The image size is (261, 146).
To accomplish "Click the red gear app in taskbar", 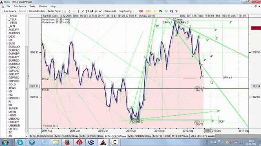I will click(x=80, y=142).
